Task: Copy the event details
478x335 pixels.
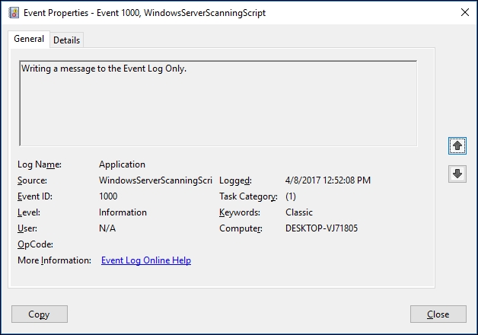Action: pos(40,314)
